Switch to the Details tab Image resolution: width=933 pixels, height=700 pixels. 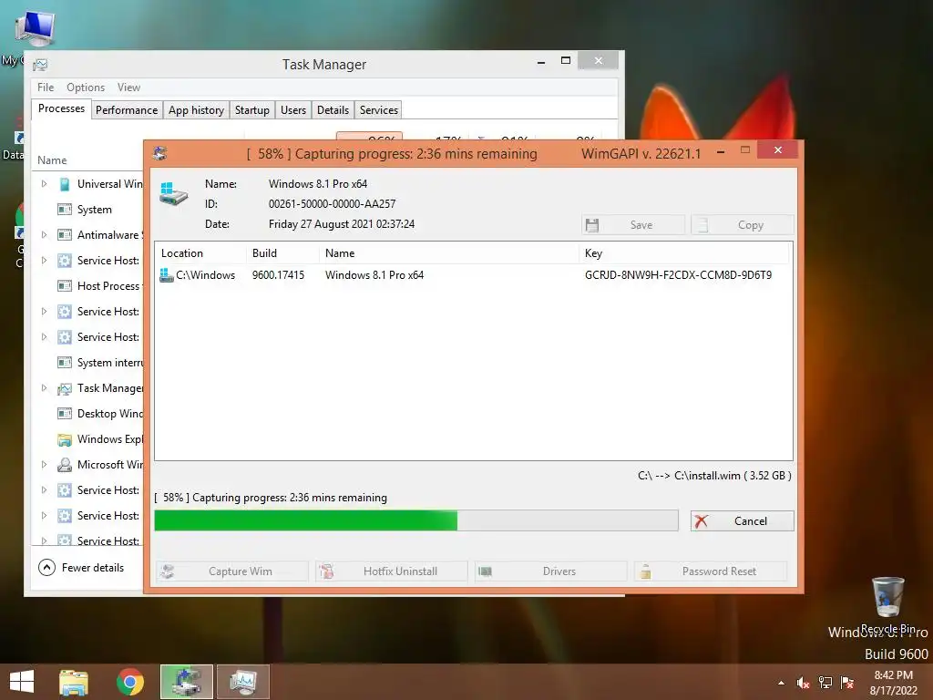333,110
